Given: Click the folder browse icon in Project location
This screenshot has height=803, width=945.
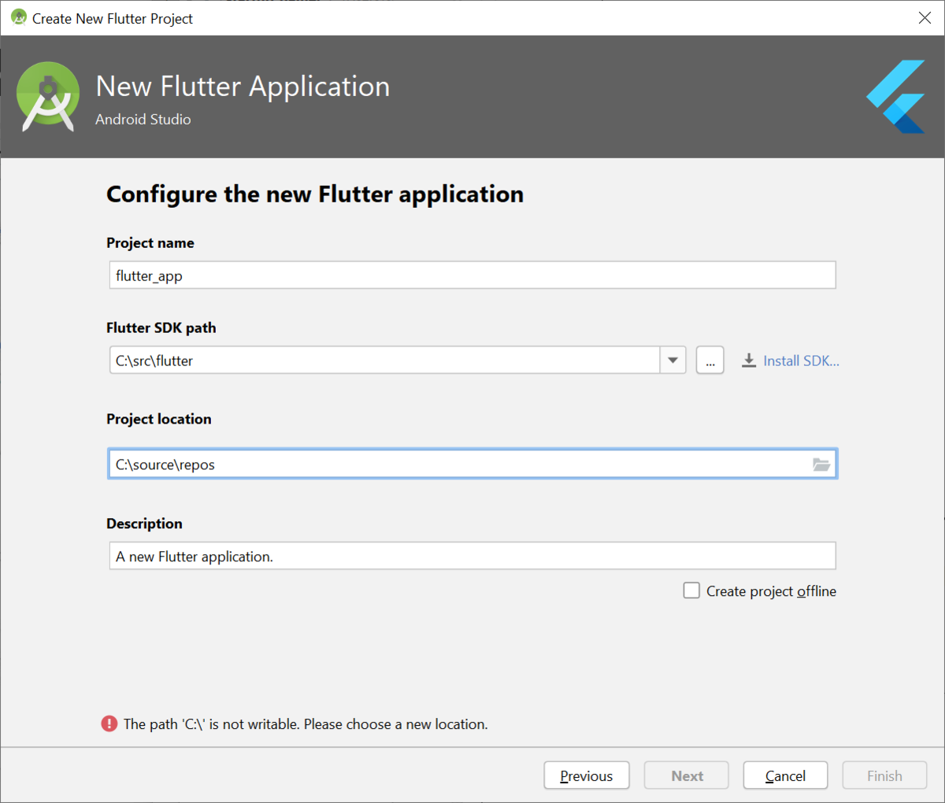Looking at the screenshot, I should point(821,464).
